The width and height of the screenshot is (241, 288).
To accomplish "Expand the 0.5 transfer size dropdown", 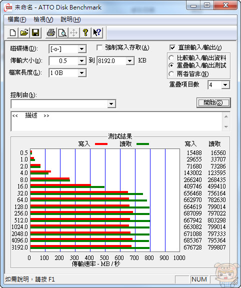I will [x=81, y=61].
